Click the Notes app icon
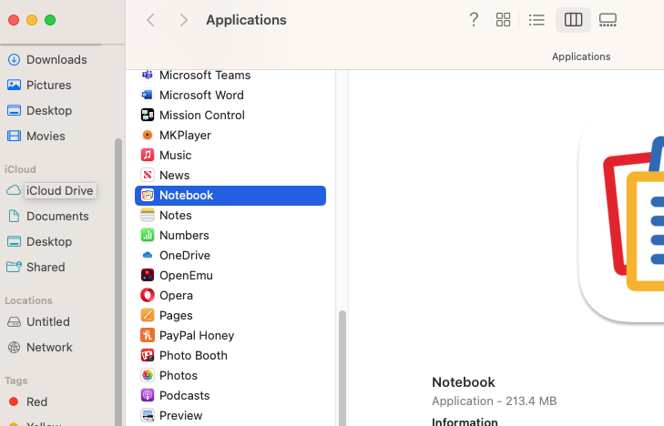The image size is (664, 426). (148, 215)
